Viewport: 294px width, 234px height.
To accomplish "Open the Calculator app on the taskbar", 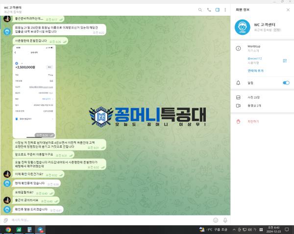I will pos(29,230).
